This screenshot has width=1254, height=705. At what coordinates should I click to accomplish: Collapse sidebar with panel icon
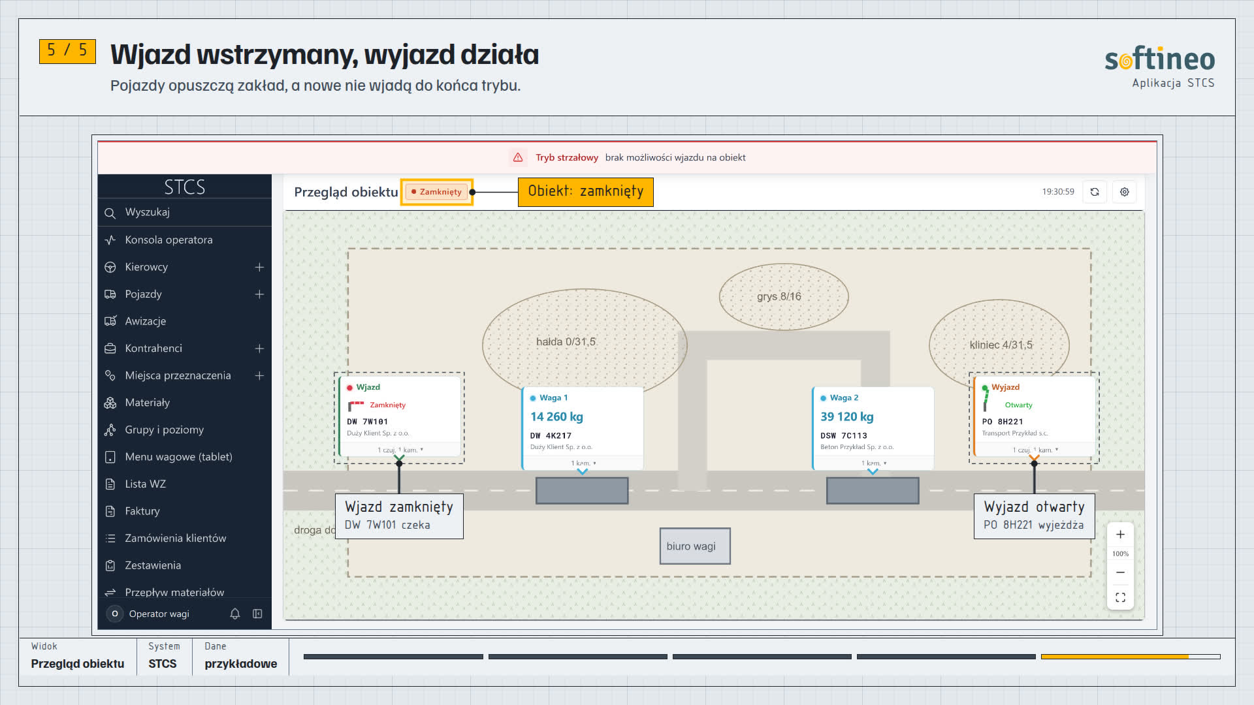pos(257,614)
